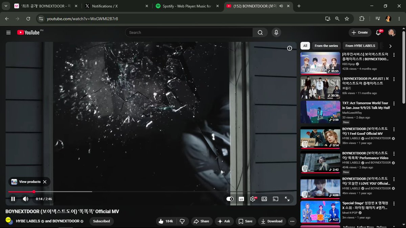Save the video to a playlist
The height and width of the screenshot is (228, 406).
pos(246,221)
